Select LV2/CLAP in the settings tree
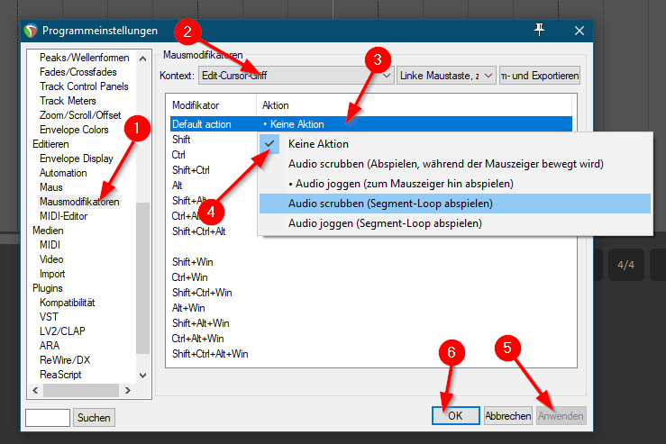This screenshot has width=666, height=444. [x=62, y=331]
